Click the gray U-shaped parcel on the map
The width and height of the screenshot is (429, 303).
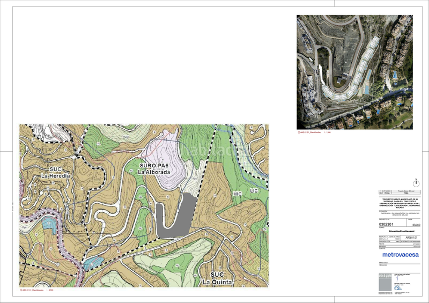(x=175, y=216)
